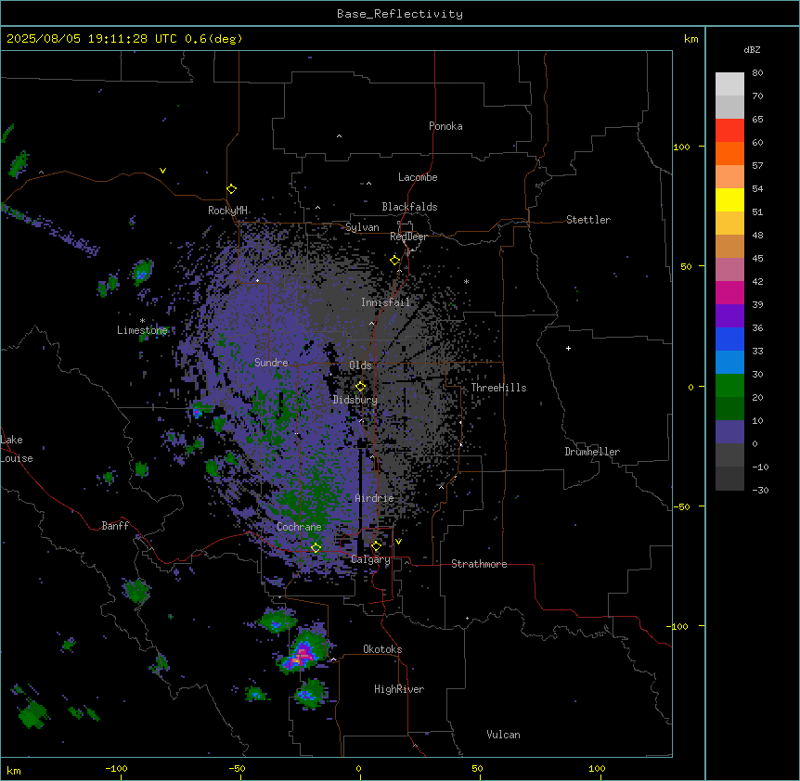This screenshot has height=781, width=800.
Task: Click the yellow V marker northwest of RockyMH
Action: coord(162,171)
